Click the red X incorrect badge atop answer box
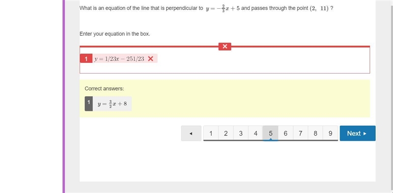The width and height of the screenshot is (393, 193). (225, 46)
